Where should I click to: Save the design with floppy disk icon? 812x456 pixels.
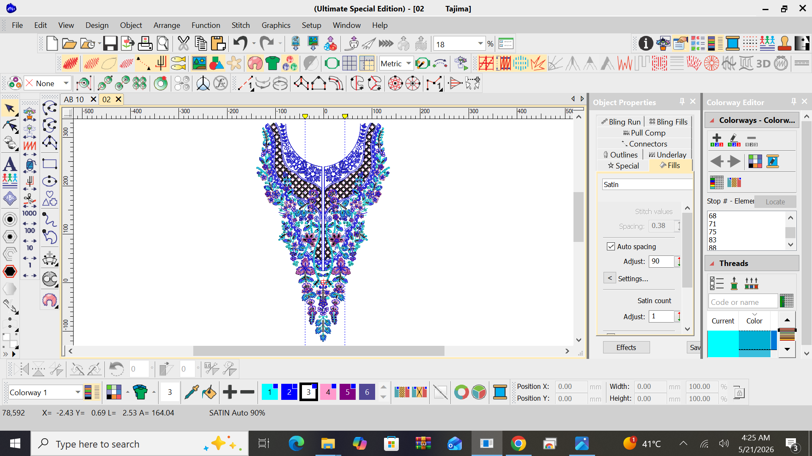coord(110,43)
